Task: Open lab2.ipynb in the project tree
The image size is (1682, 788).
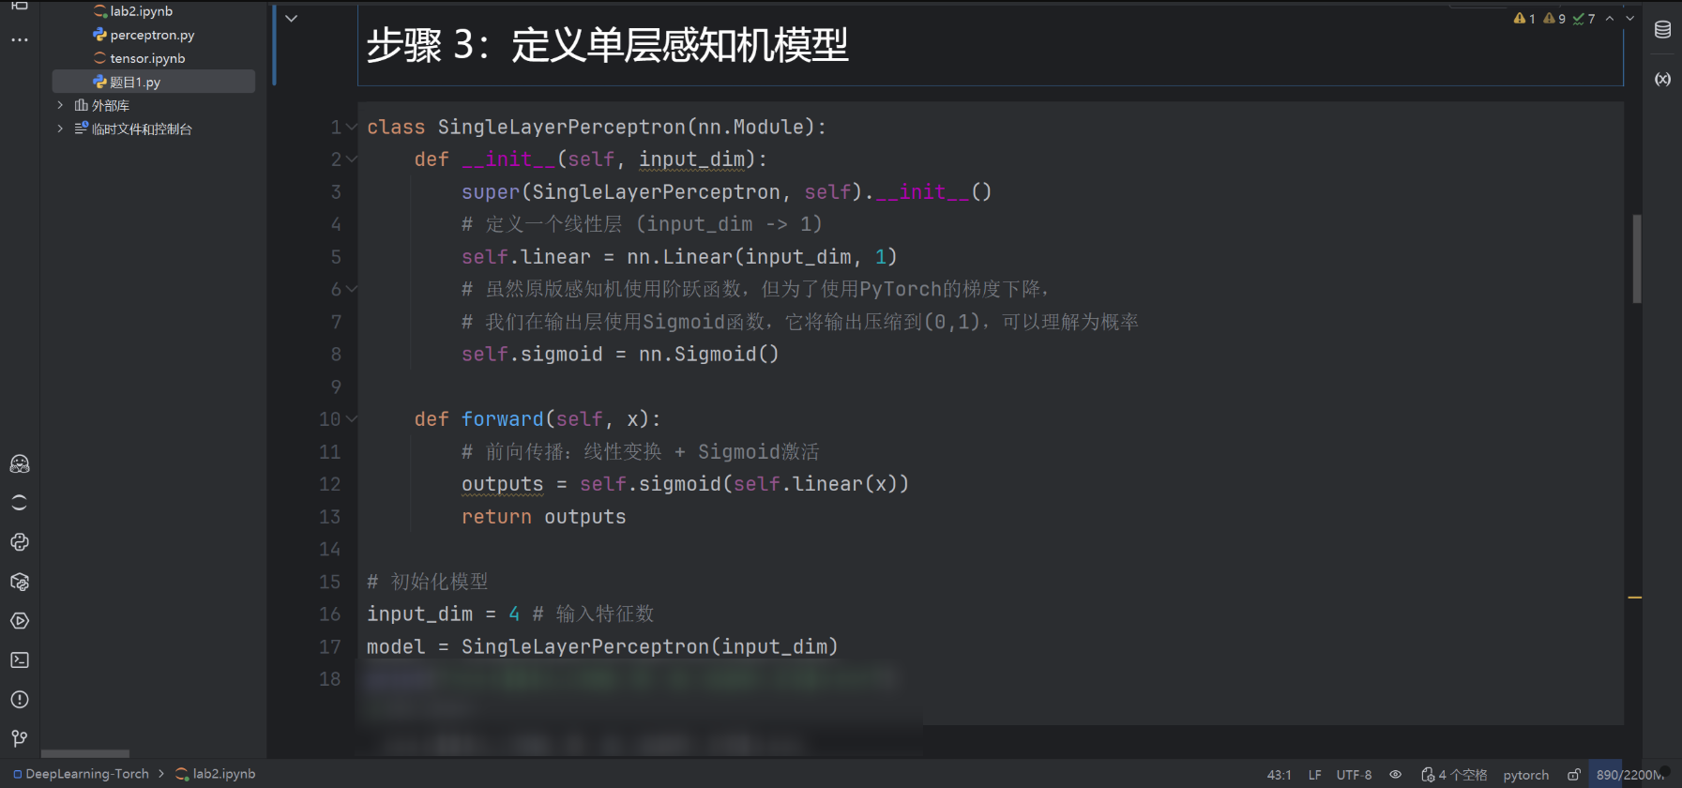Action: (x=141, y=11)
